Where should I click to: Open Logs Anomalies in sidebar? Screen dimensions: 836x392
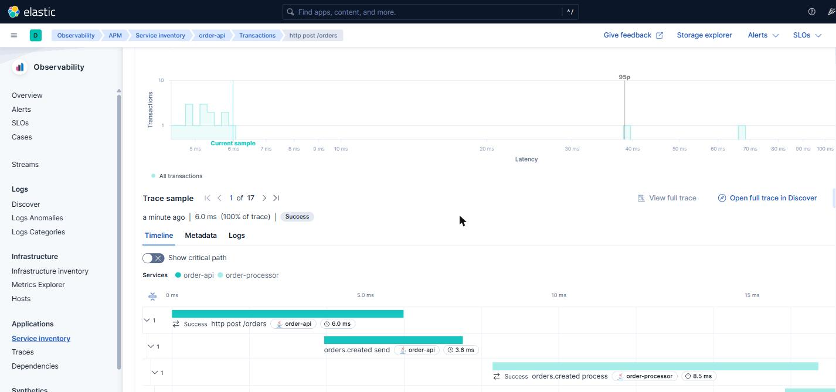pyautogui.click(x=38, y=218)
